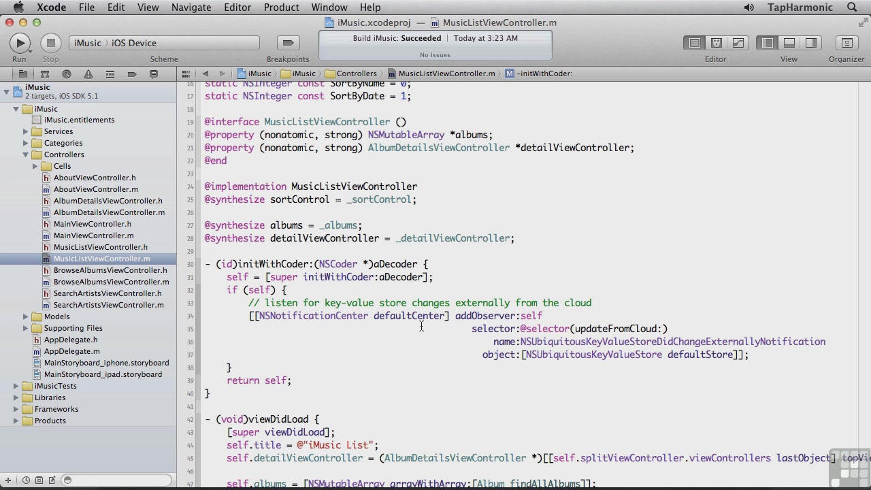This screenshot has width=871, height=490.
Task: Select iOS Device destination in scheme
Action: pyautogui.click(x=134, y=43)
